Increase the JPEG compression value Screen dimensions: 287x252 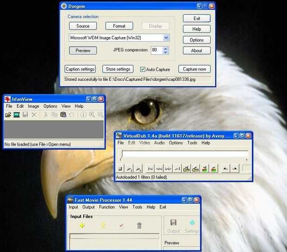click(165, 49)
